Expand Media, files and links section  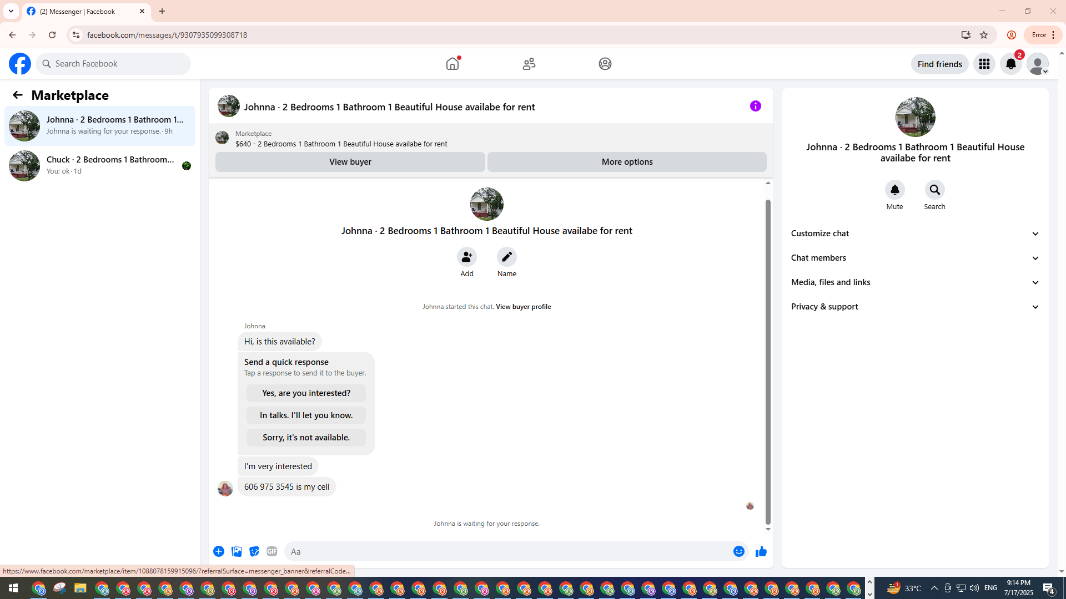916,282
